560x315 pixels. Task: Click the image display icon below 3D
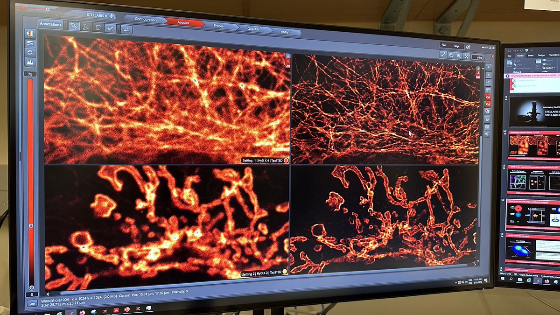tap(487, 126)
